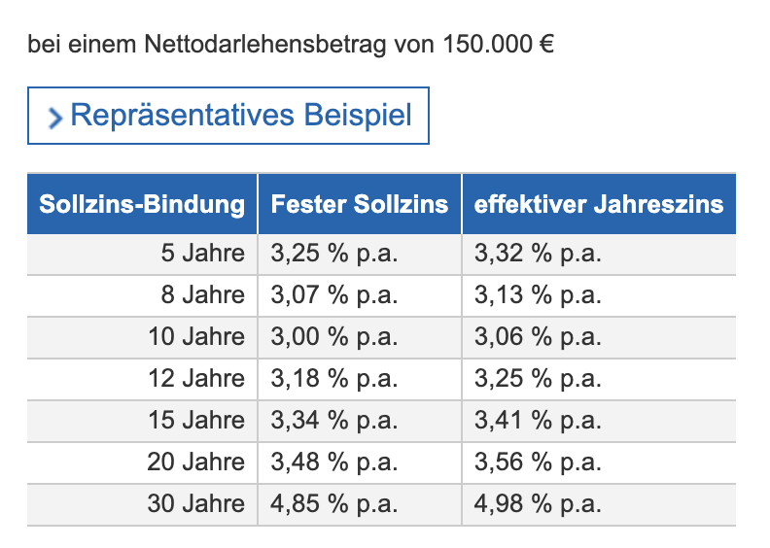770x548 pixels.
Task: Click the chevron arrow beside Repräsentatives Beispiel
Action: coord(55,118)
